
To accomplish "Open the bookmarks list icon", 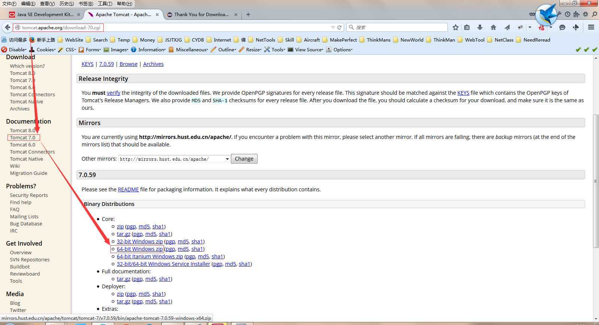I will tap(467, 27).
